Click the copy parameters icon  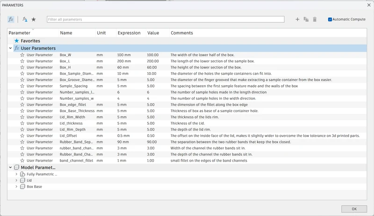(306, 19)
